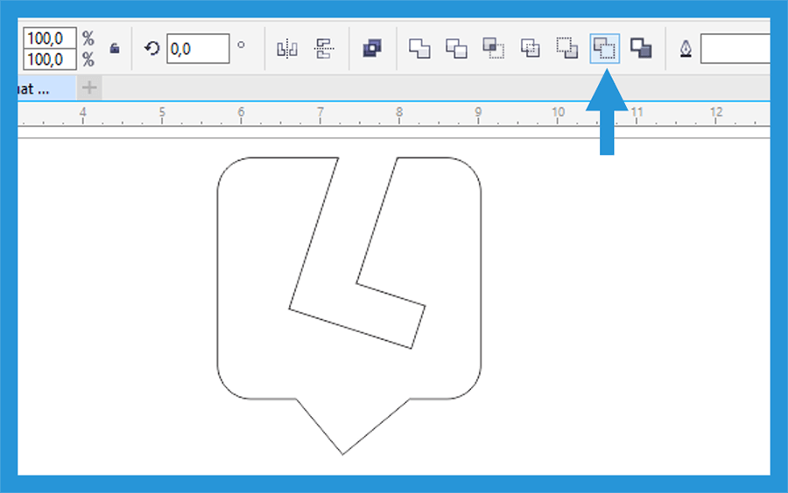The width and height of the screenshot is (788, 493).
Task: Click the Combine objects icon
Action: (372, 48)
